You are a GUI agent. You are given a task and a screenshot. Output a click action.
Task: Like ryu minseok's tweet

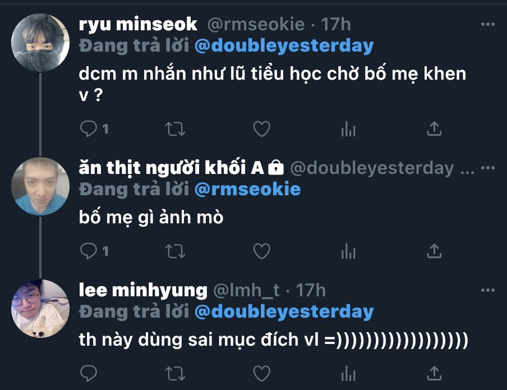tap(262, 130)
